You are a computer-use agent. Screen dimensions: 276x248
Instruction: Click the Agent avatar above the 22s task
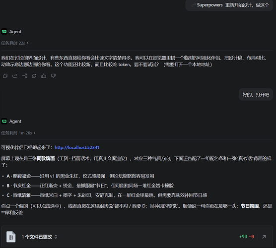coord(4,32)
